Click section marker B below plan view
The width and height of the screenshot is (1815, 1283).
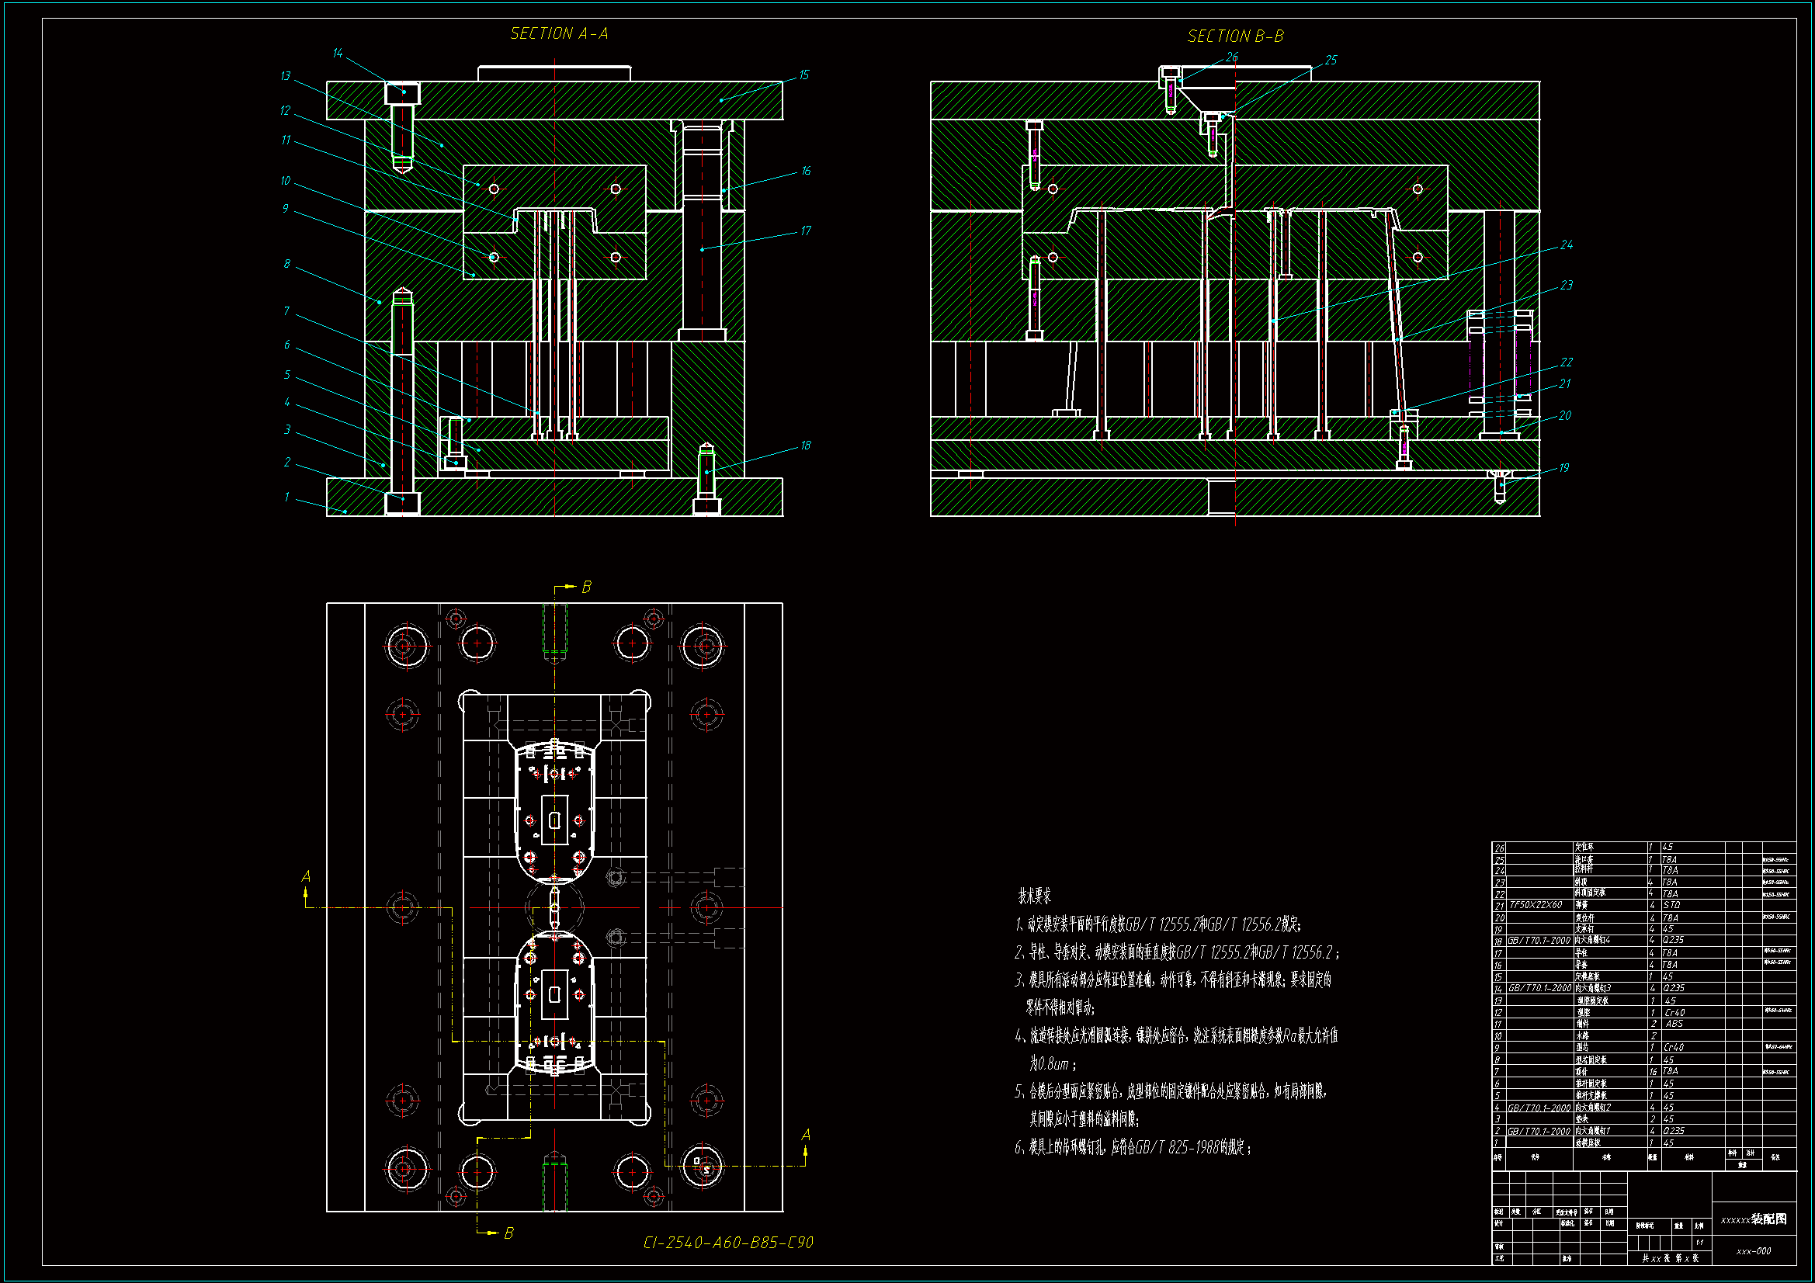(x=508, y=1233)
